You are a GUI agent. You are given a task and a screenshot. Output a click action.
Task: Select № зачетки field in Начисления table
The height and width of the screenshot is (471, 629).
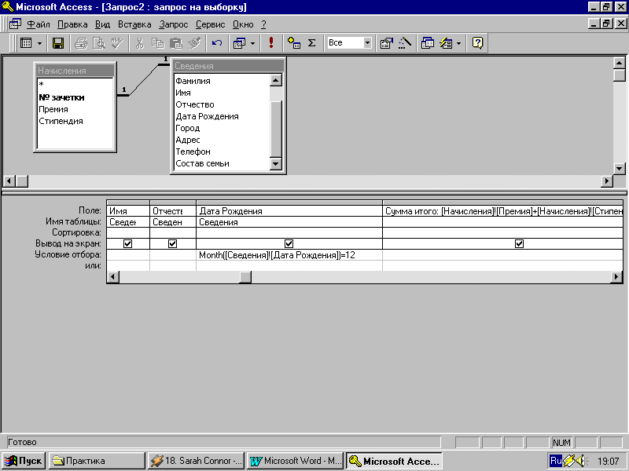pos(61,97)
